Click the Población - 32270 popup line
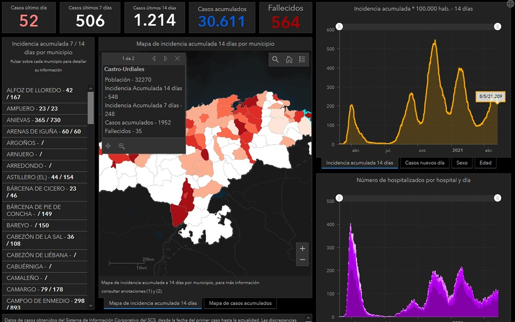Viewport: 515px width, 322px height. click(128, 80)
